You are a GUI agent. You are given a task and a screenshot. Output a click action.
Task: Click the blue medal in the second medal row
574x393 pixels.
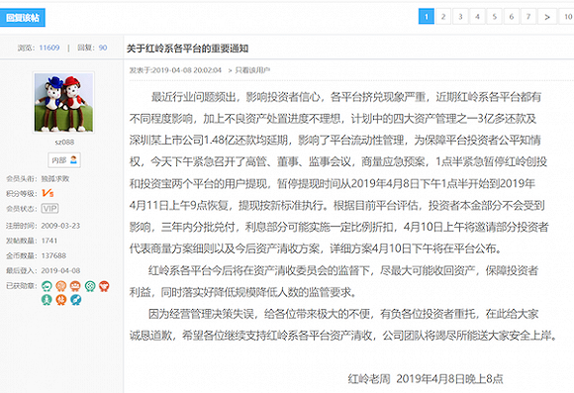pos(76,300)
